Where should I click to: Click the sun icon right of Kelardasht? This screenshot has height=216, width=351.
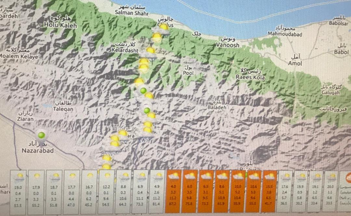pos(151,50)
